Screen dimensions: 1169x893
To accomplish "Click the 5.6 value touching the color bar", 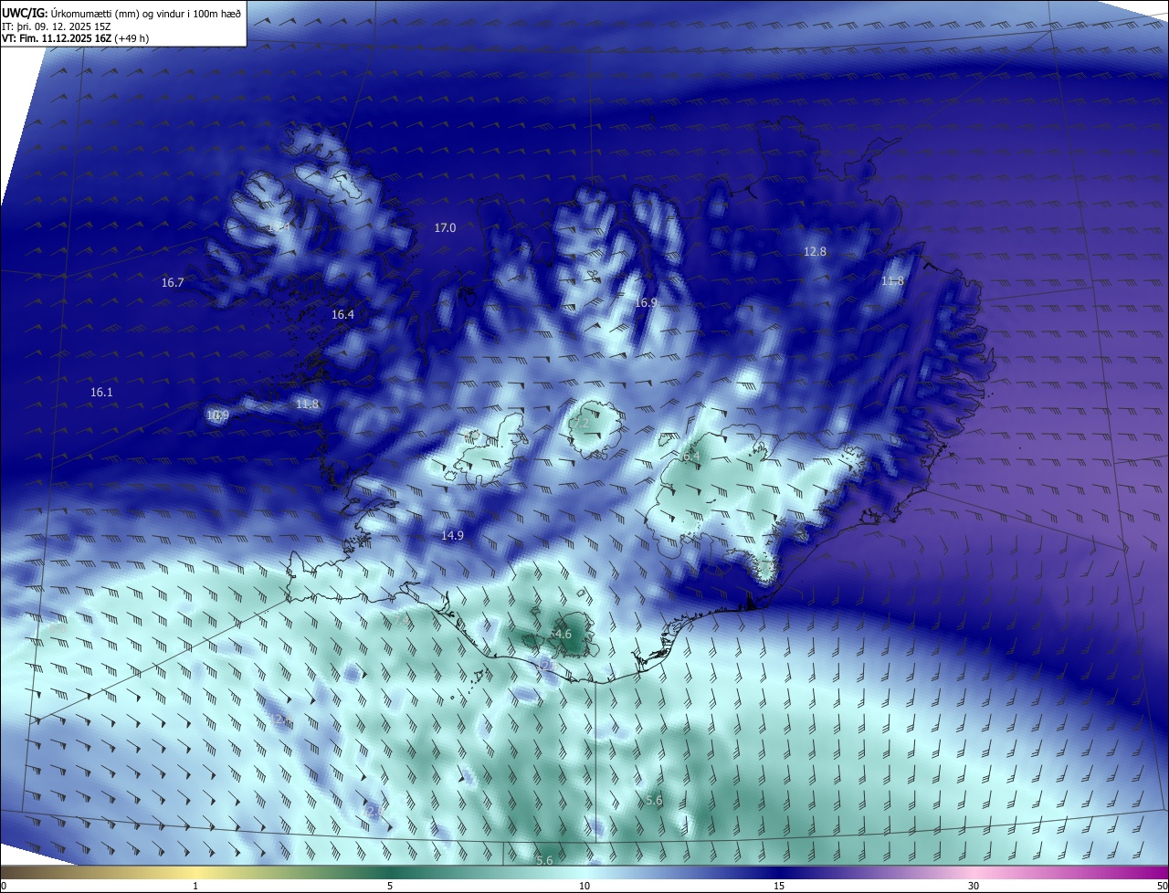I will 544,860.
